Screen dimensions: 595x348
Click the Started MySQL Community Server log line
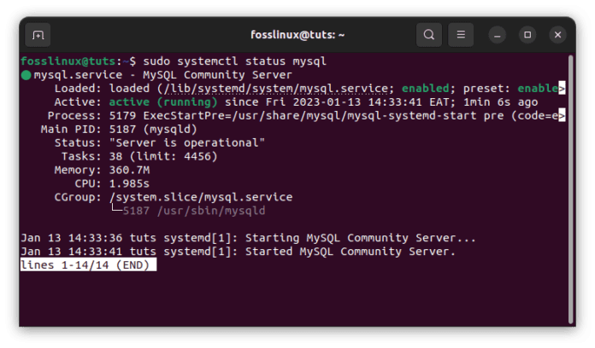click(351, 252)
